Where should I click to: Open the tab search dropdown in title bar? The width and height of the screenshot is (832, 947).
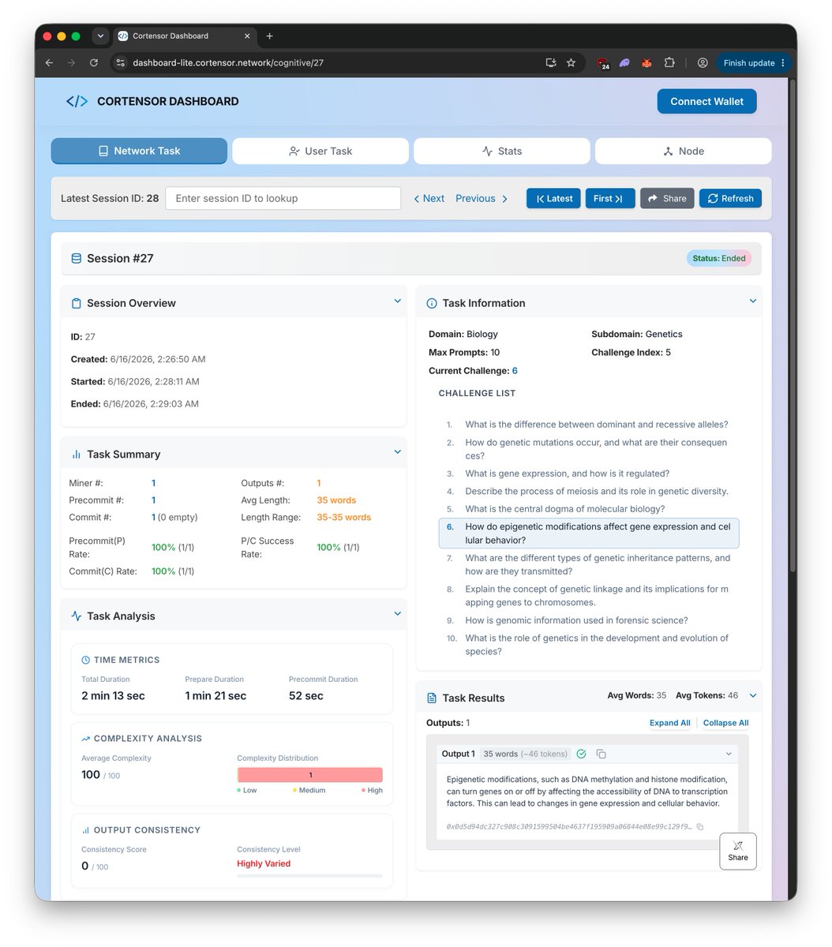tap(100, 36)
